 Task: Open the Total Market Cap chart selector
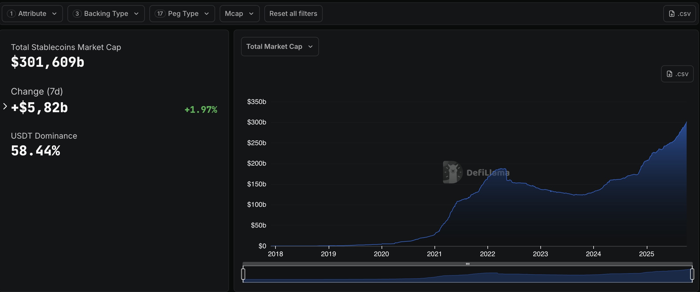click(279, 47)
